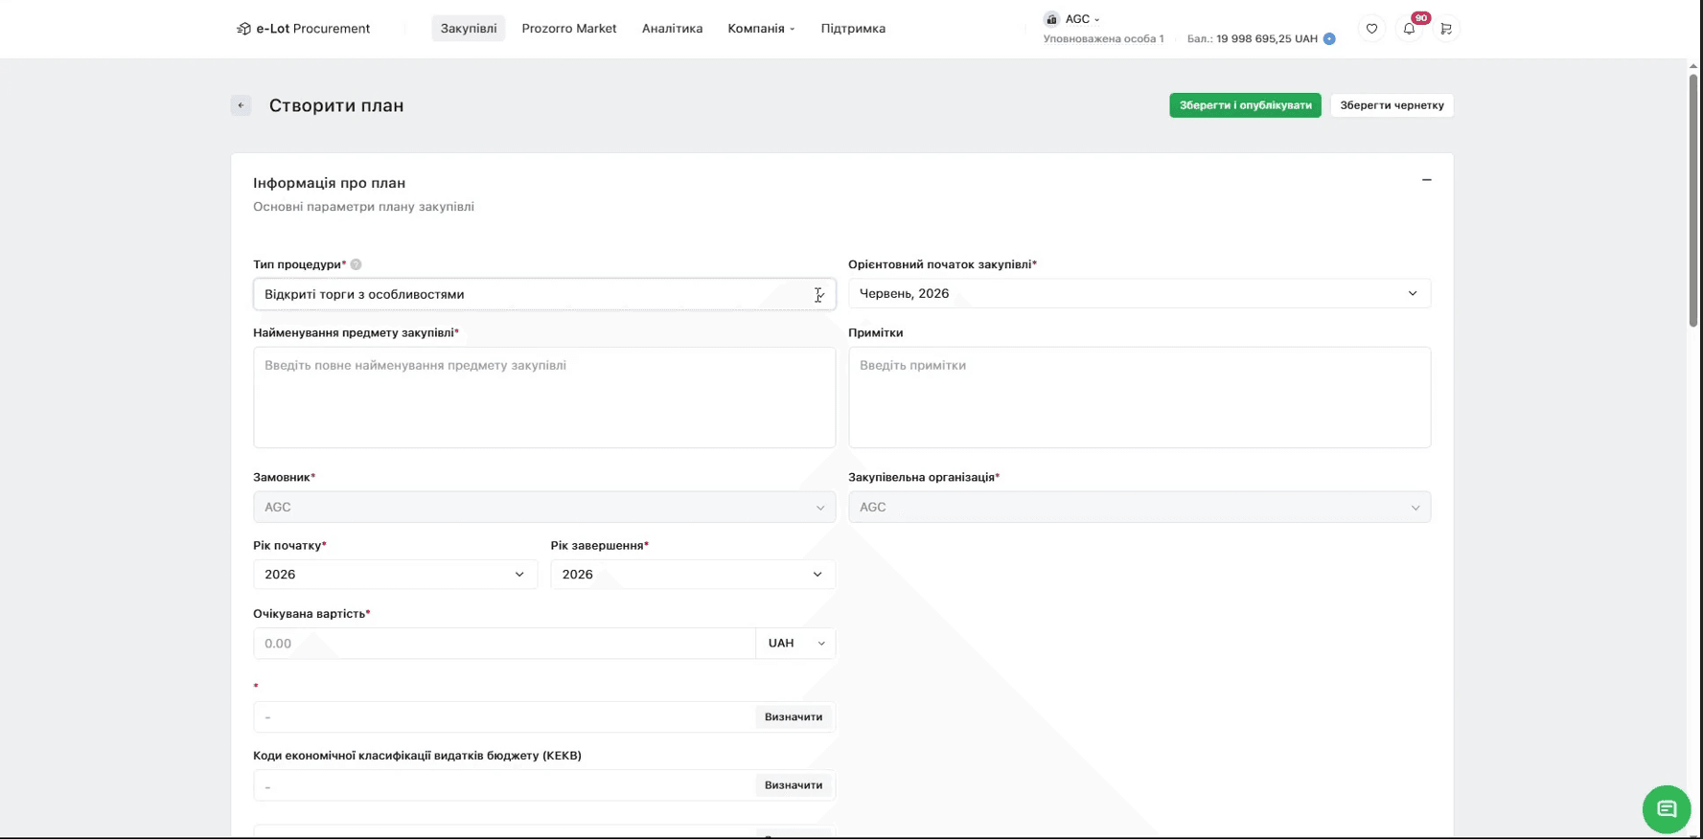
Task: Focus the Примітки text area
Action: coord(1139,397)
